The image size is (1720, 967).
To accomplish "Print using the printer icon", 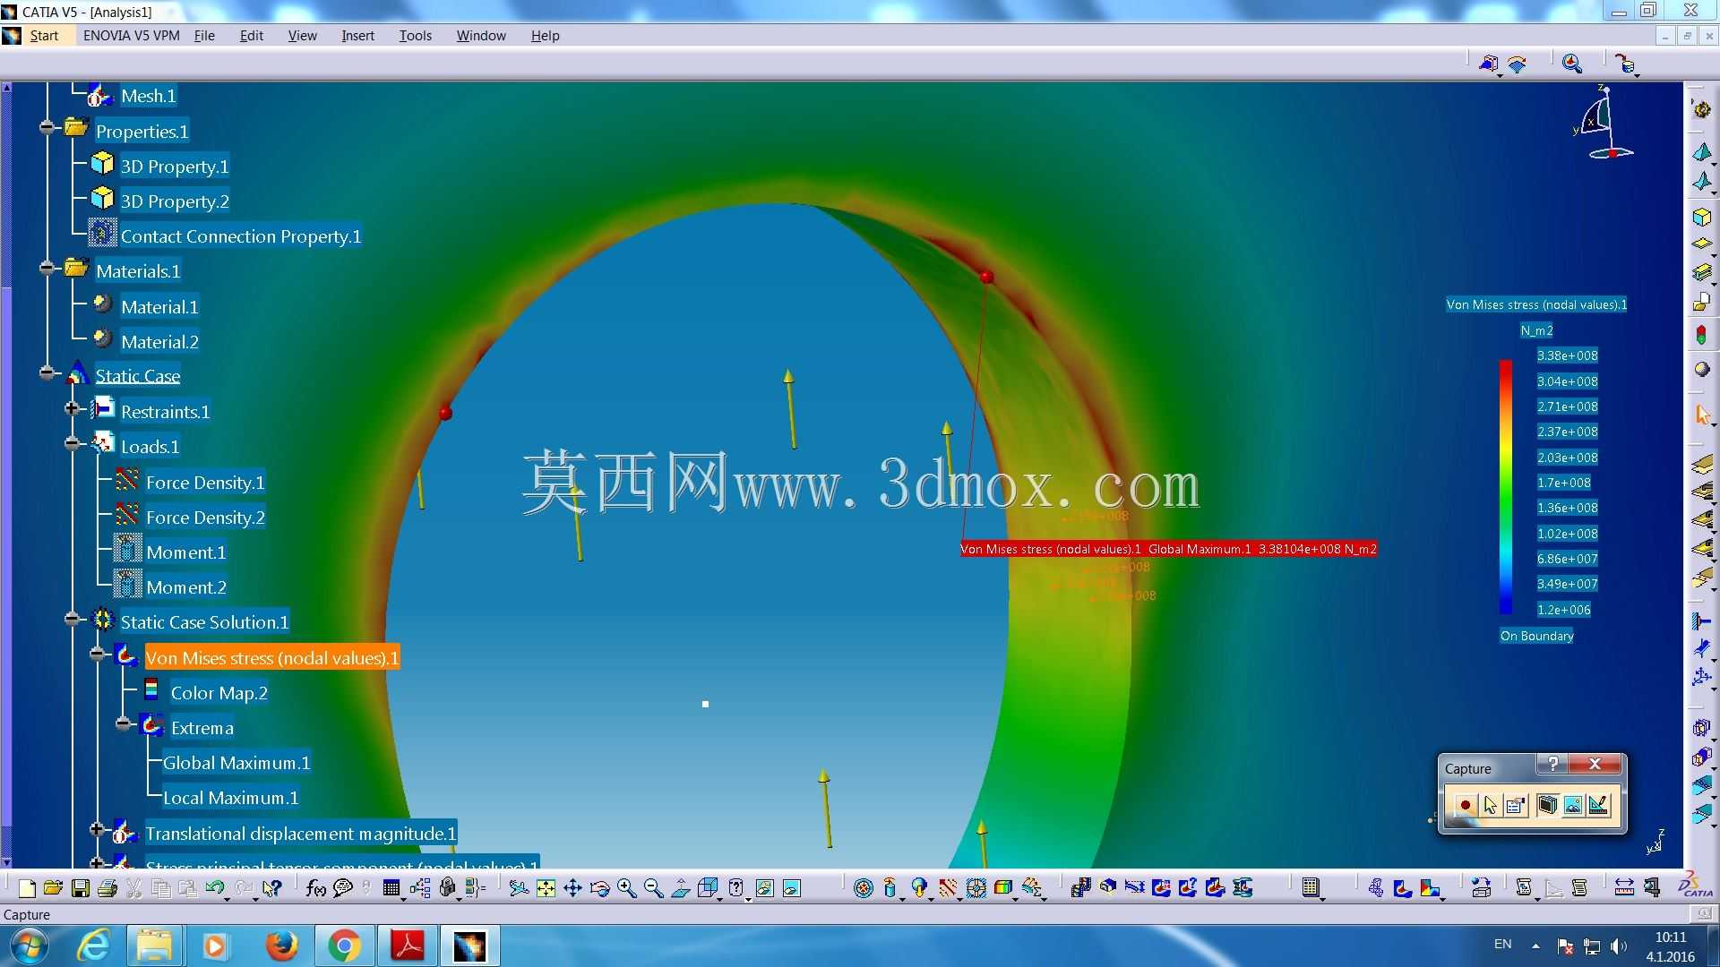I will coord(107,888).
